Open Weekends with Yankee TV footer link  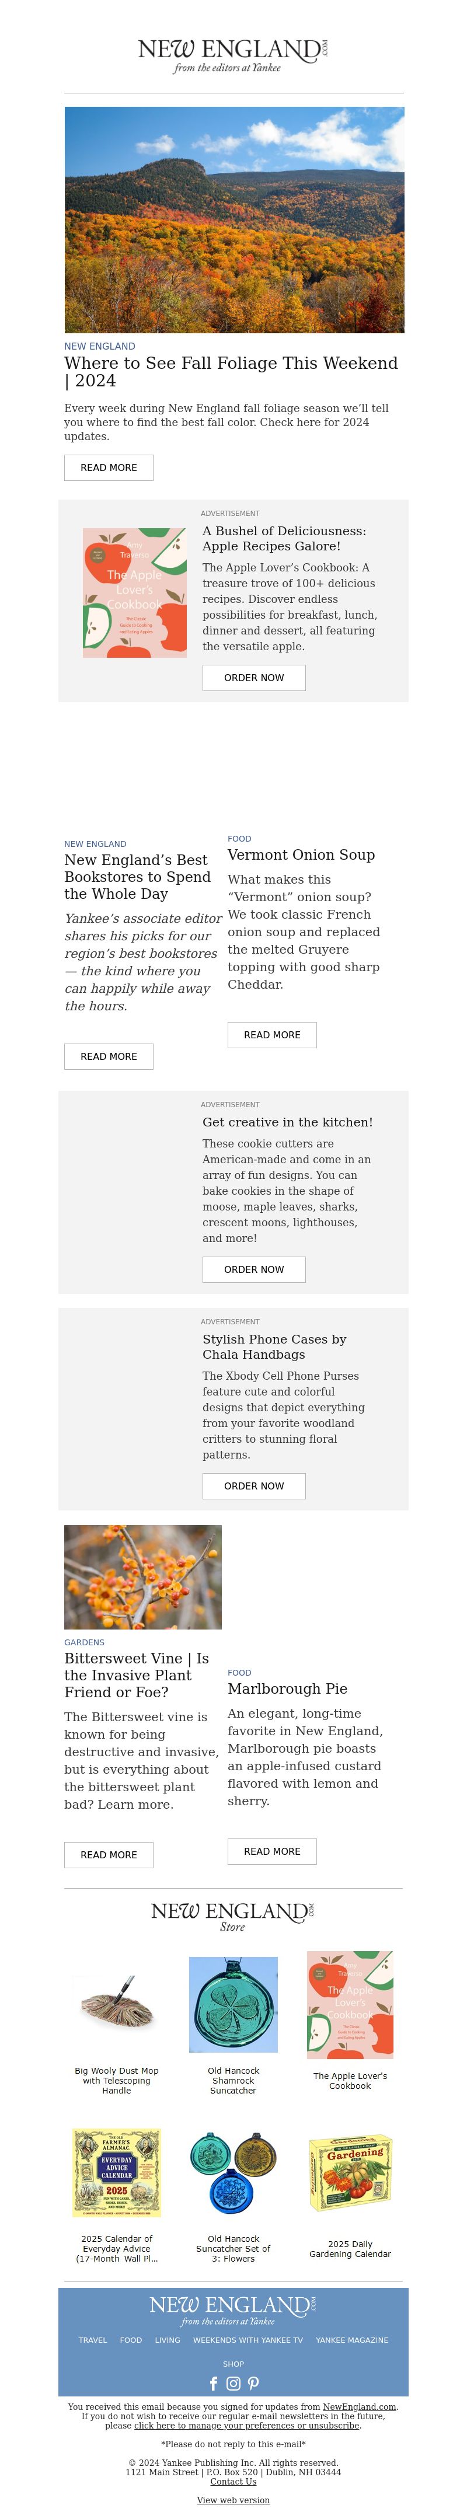point(248,2340)
